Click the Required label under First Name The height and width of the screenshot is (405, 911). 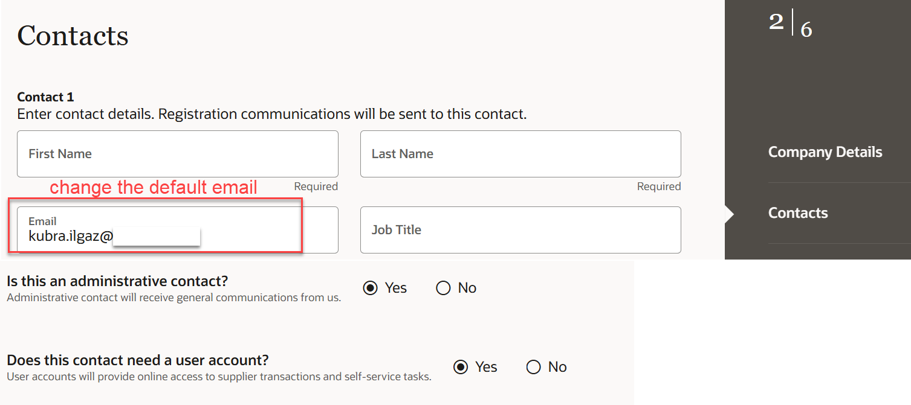pyautogui.click(x=316, y=186)
